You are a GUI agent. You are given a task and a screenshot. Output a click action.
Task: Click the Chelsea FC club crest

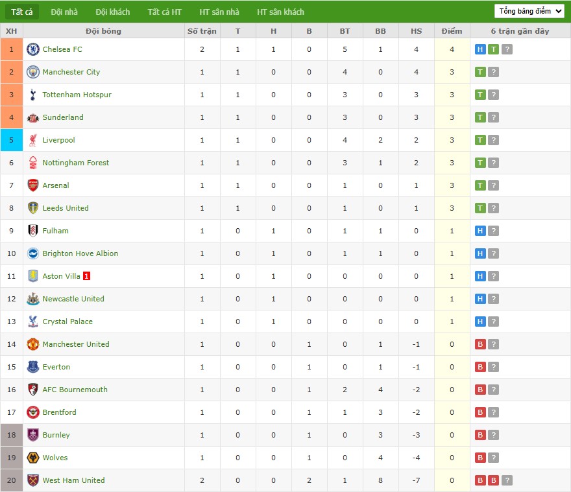[33, 49]
